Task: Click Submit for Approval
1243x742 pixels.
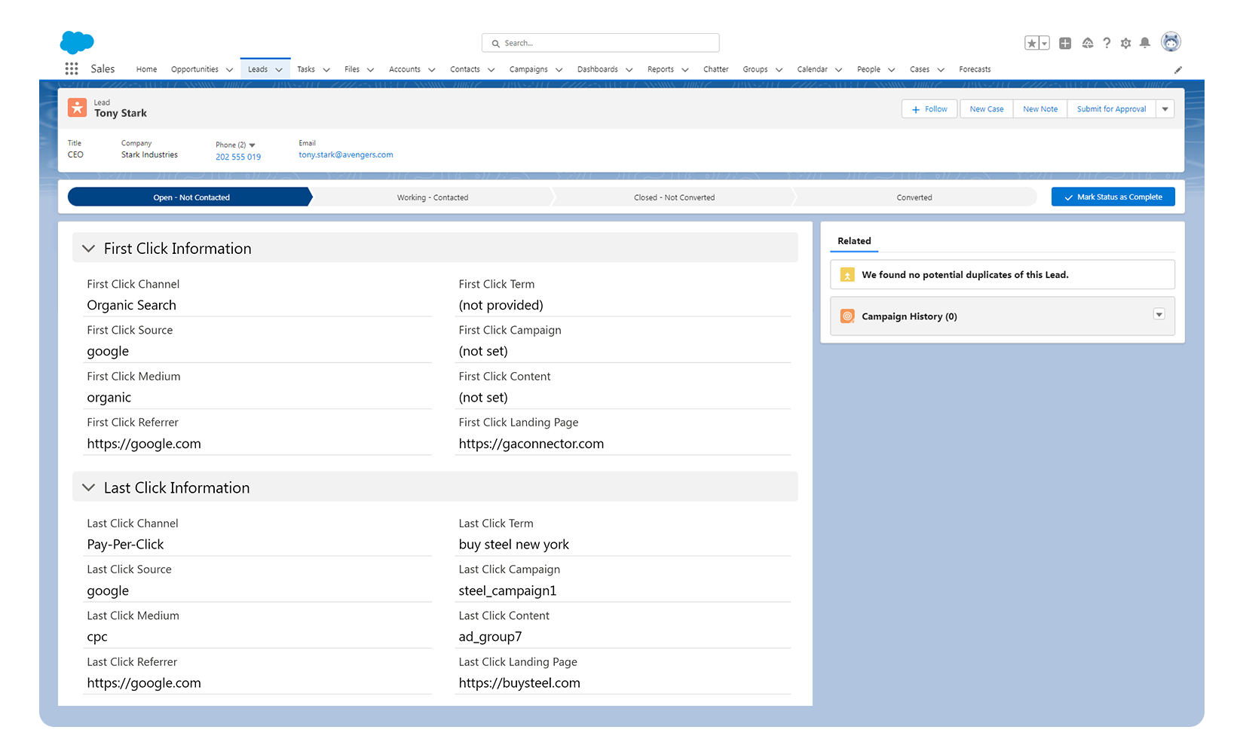Action: pyautogui.click(x=1111, y=109)
